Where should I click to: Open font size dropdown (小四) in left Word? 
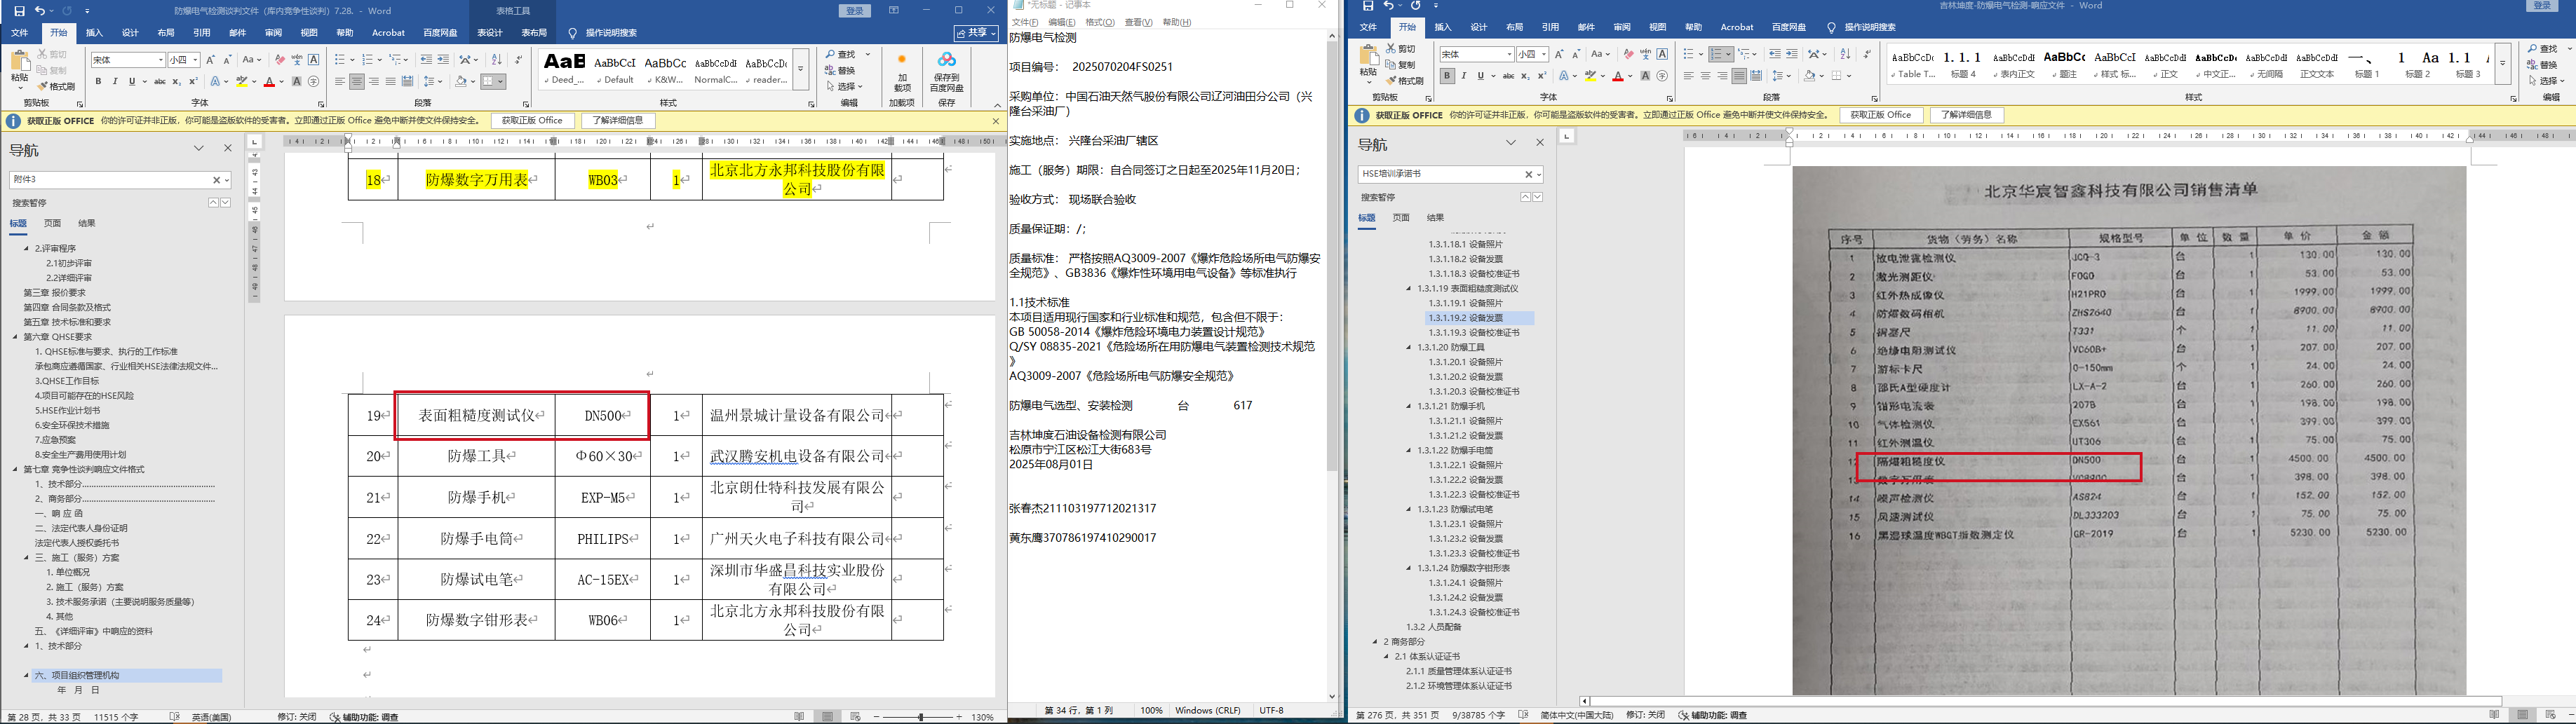pos(196,60)
